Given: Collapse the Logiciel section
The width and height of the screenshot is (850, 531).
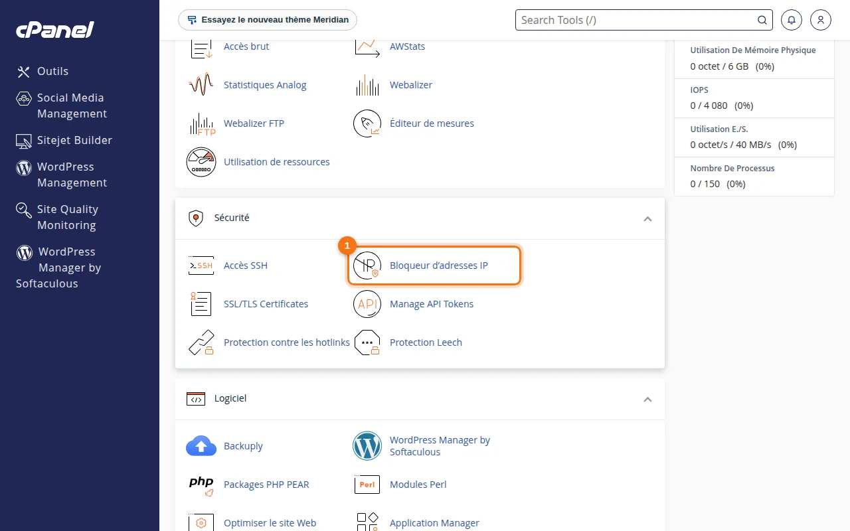Looking at the screenshot, I should click(647, 399).
